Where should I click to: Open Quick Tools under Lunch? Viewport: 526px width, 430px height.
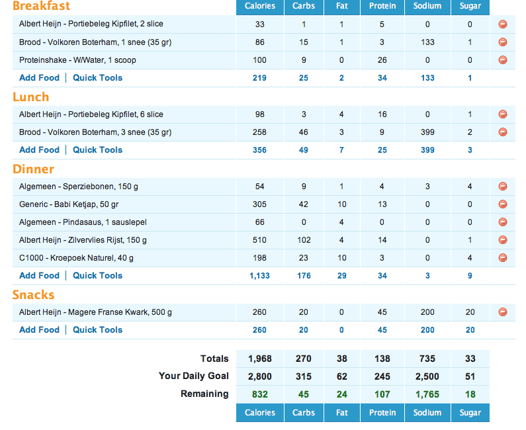point(97,150)
